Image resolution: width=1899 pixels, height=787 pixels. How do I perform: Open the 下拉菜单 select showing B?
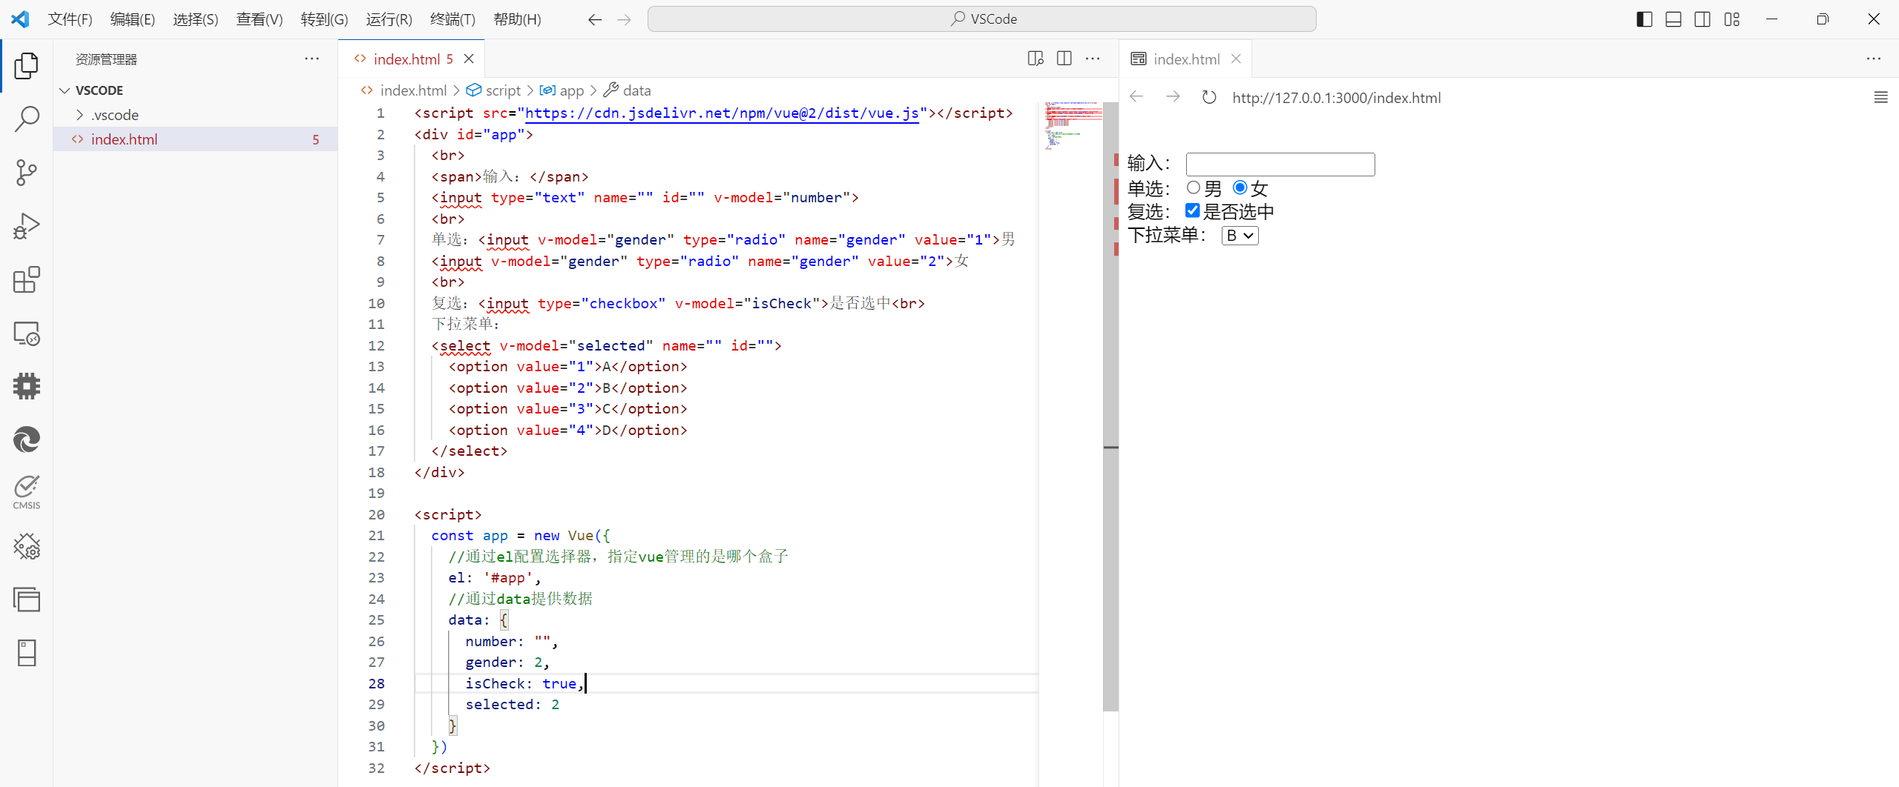[x=1240, y=236]
